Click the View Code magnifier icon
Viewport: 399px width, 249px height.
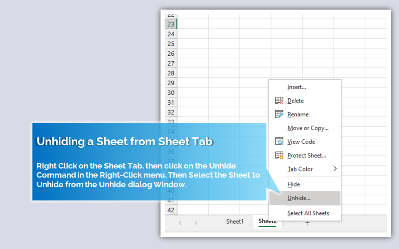coord(279,142)
